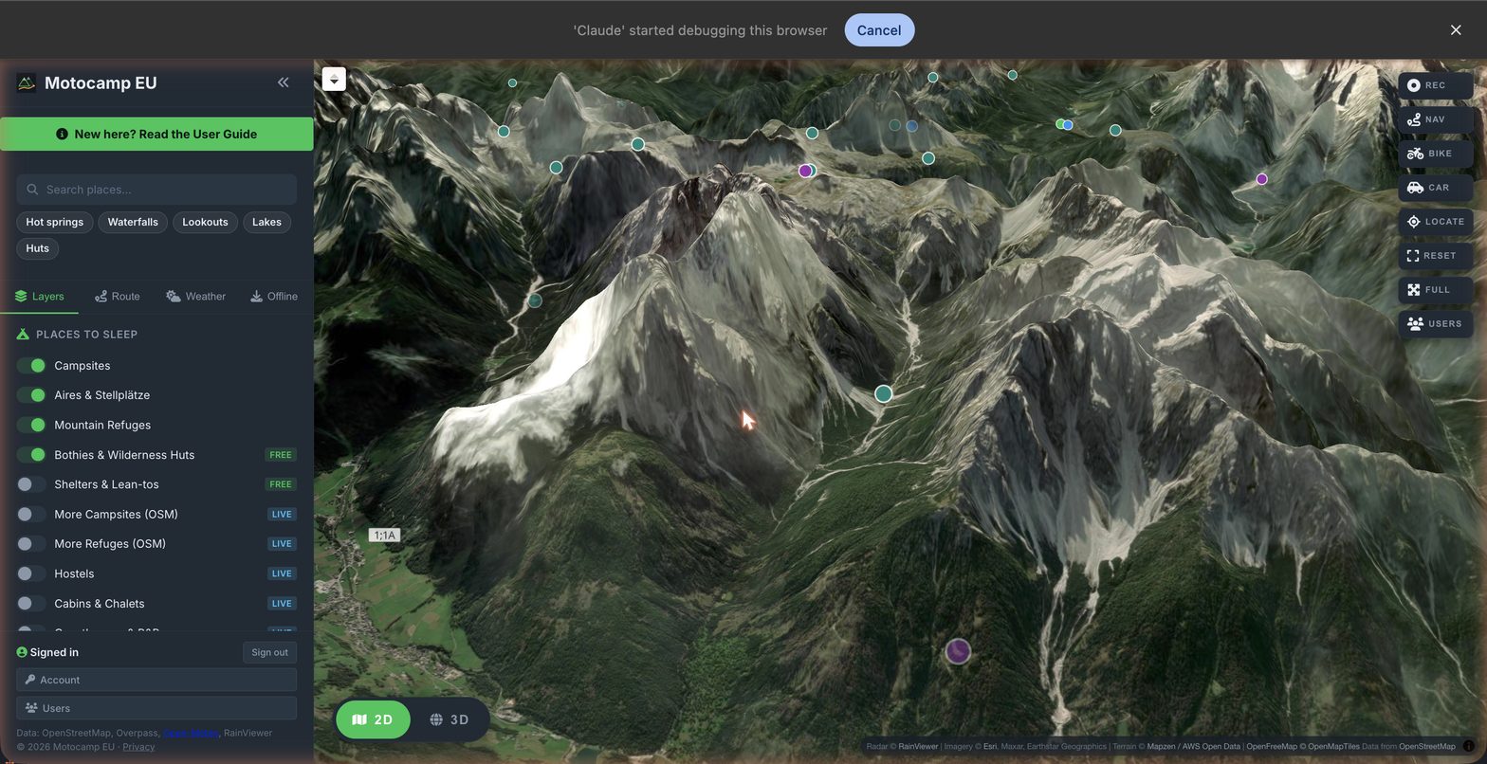The width and height of the screenshot is (1487, 764).
Task: Select BIKE motorcycle mode
Action: click(1435, 154)
